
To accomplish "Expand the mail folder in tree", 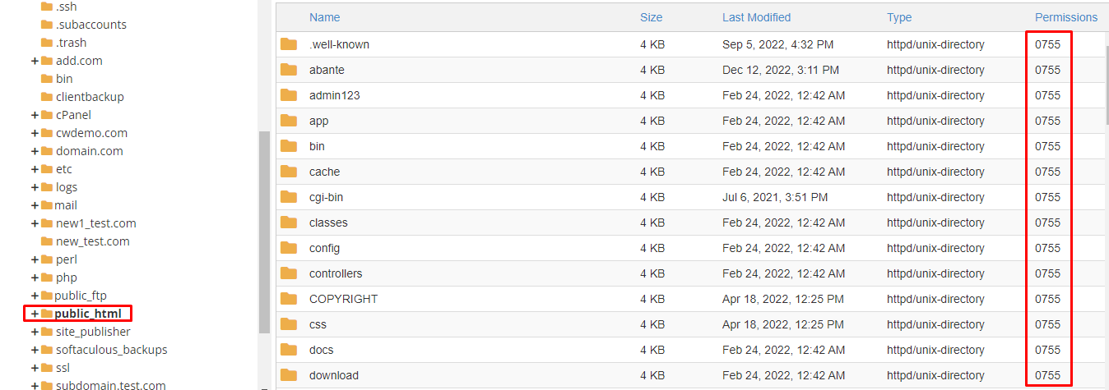I will pyautogui.click(x=35, y=205).
